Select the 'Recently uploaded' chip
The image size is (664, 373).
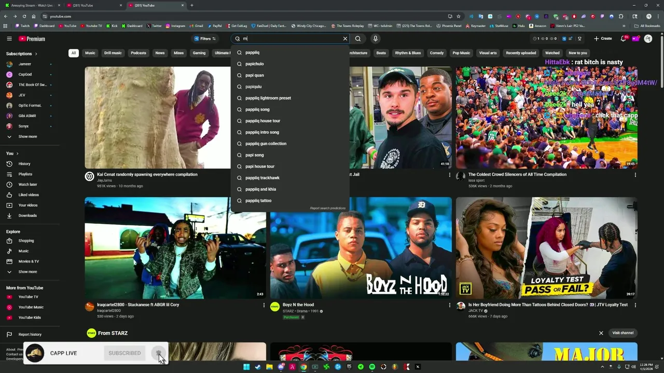[521, 53]
